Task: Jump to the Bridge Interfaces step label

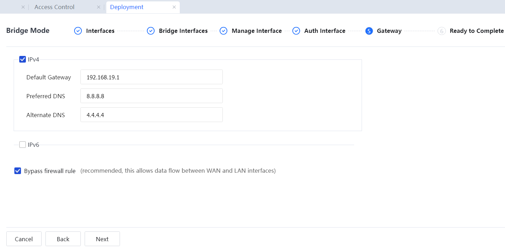Action: coord(183,31)
